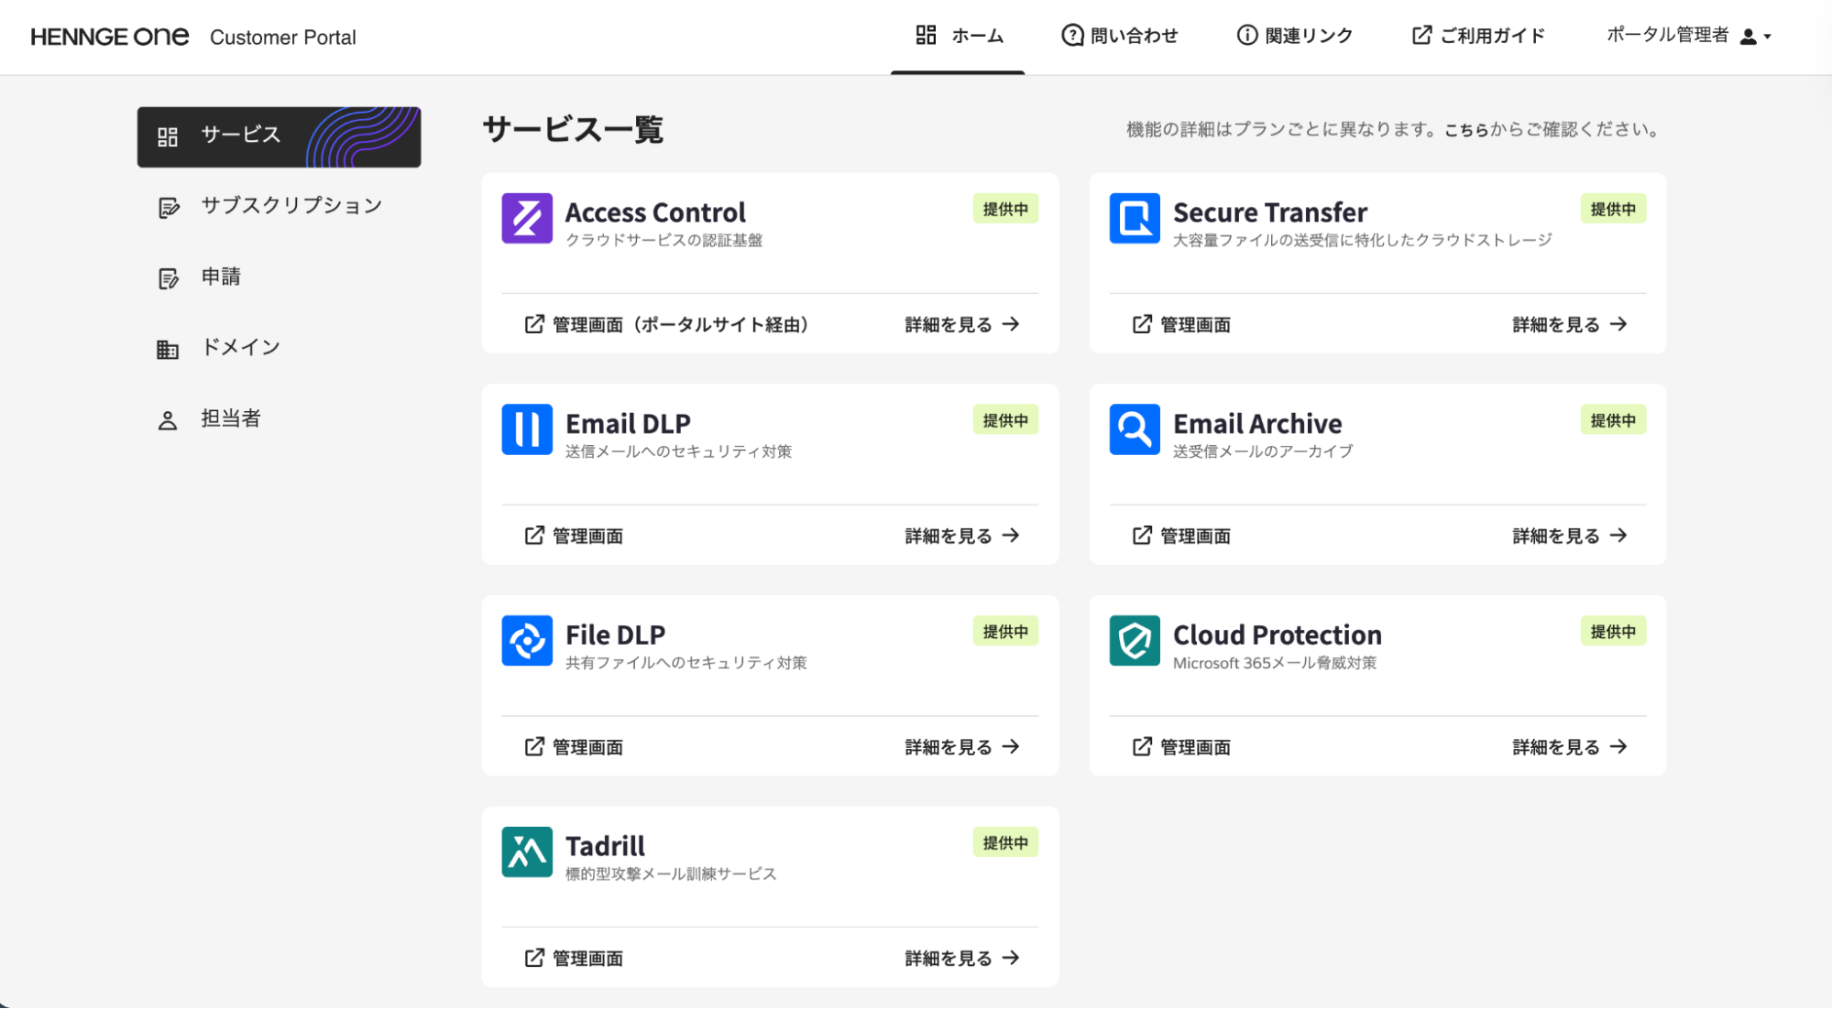Click the arrow beside Access Control 詳細を見る
Screen dimensions: 1832x1009
pos(1011,324)
